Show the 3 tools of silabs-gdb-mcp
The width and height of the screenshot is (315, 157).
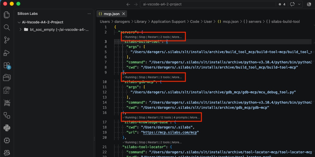pos(165,77)
